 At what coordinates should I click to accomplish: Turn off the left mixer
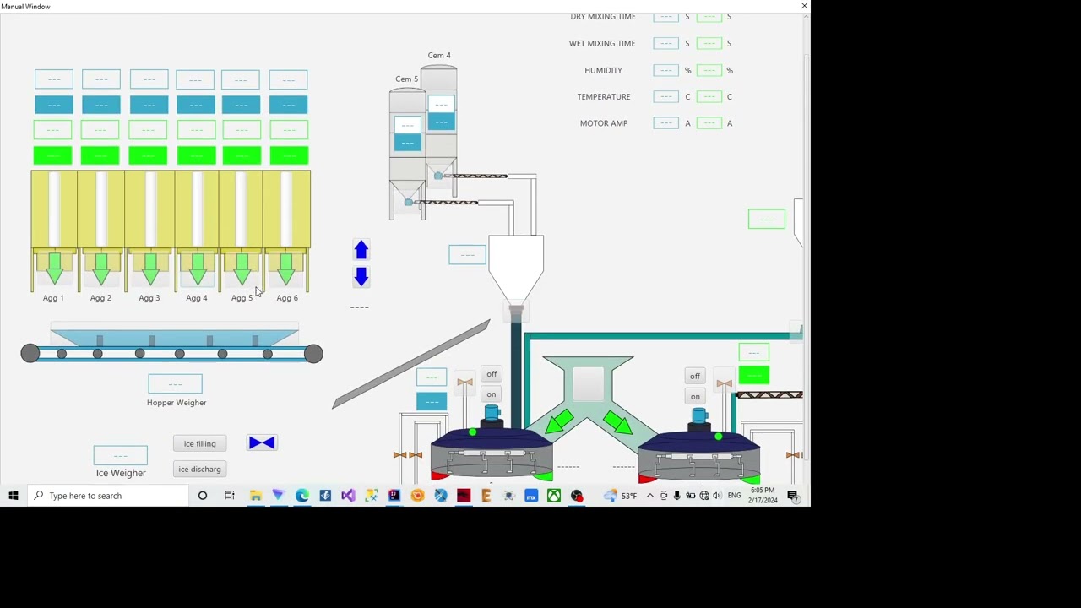(x=492, y=374)
